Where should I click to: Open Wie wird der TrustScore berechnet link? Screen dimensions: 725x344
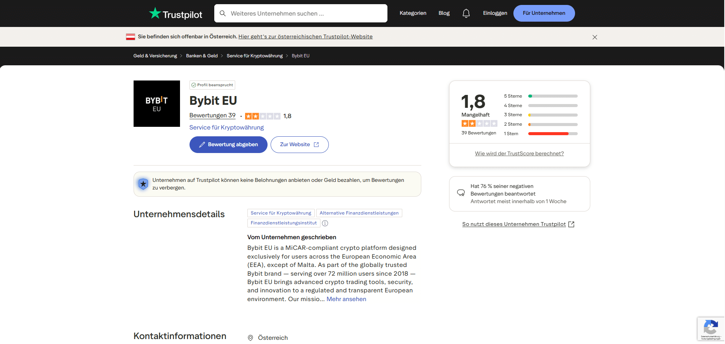point(519,154)
